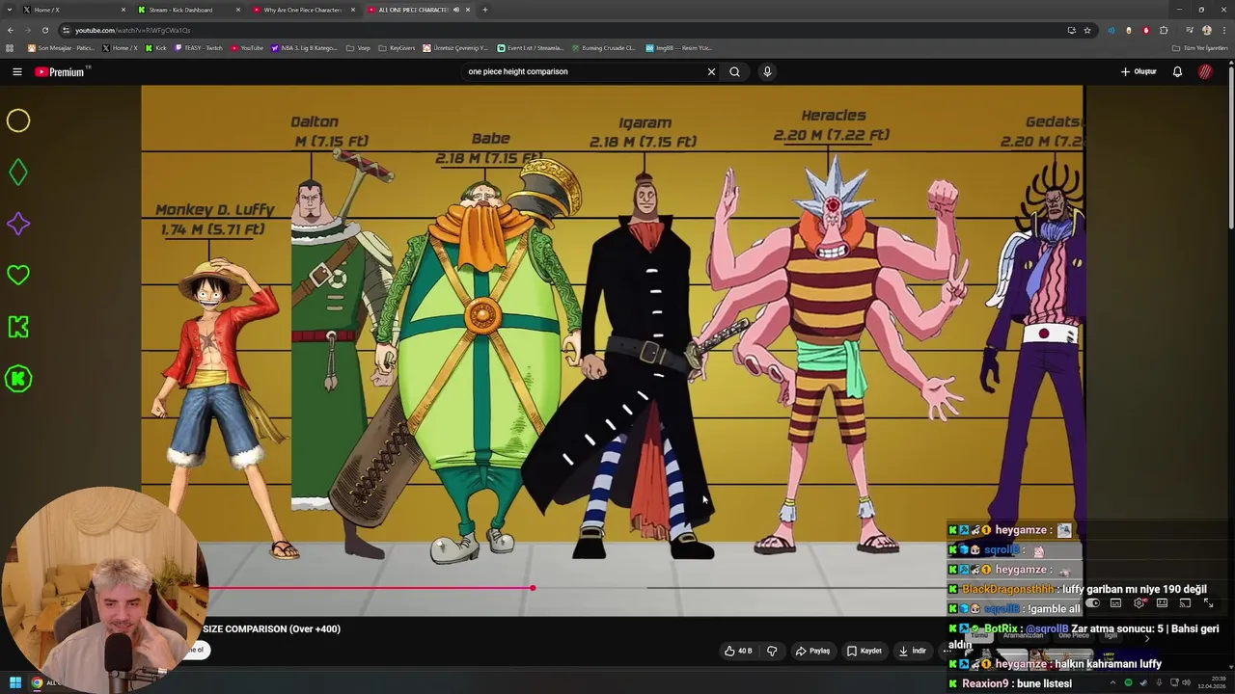Click the yellow circle overlay icon
This screenshot has height=694, width=1235.
click(x=18, y=120)
